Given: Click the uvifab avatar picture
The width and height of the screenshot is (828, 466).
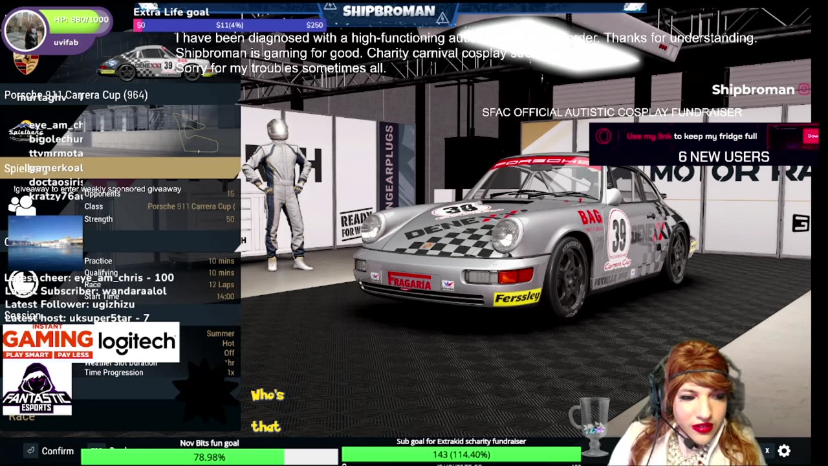Looking at the screenshot, I should click(26, 30).
